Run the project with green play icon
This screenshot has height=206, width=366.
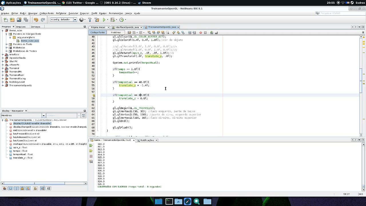pyautogui.click(x=104, y=20)
